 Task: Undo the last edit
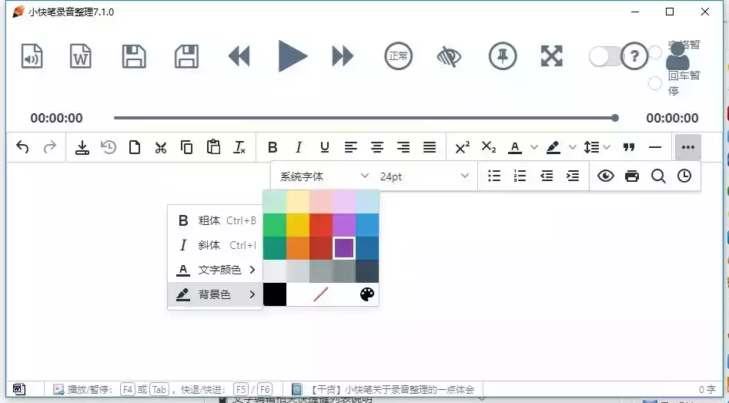click(x=22, y=147)
